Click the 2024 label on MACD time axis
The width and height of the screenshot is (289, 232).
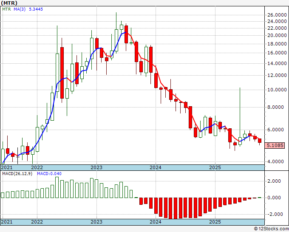156,222
